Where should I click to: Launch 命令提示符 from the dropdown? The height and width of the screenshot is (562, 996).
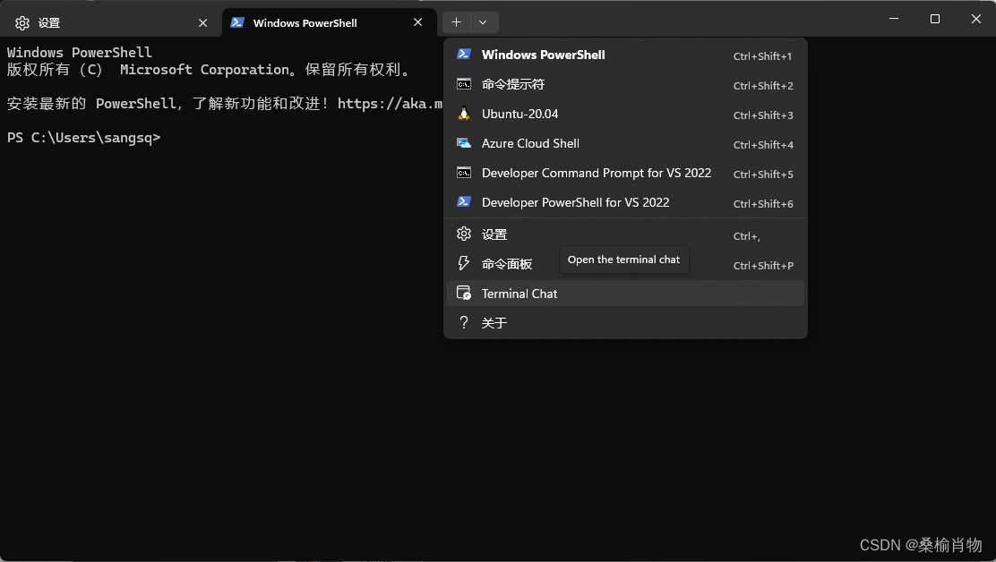(626, 84)
